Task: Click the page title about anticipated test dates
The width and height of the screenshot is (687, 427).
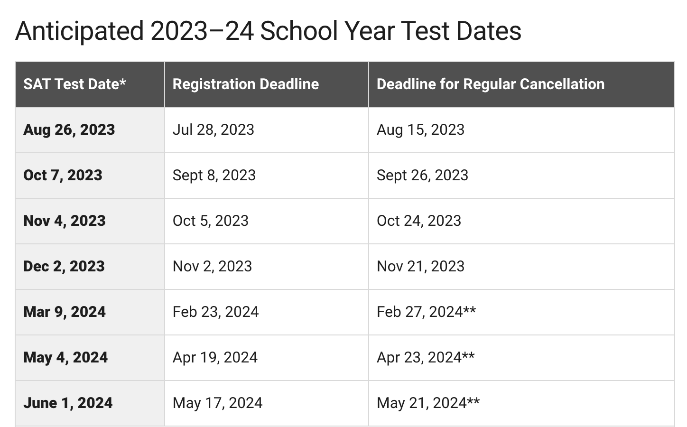Action: (268, 31)
